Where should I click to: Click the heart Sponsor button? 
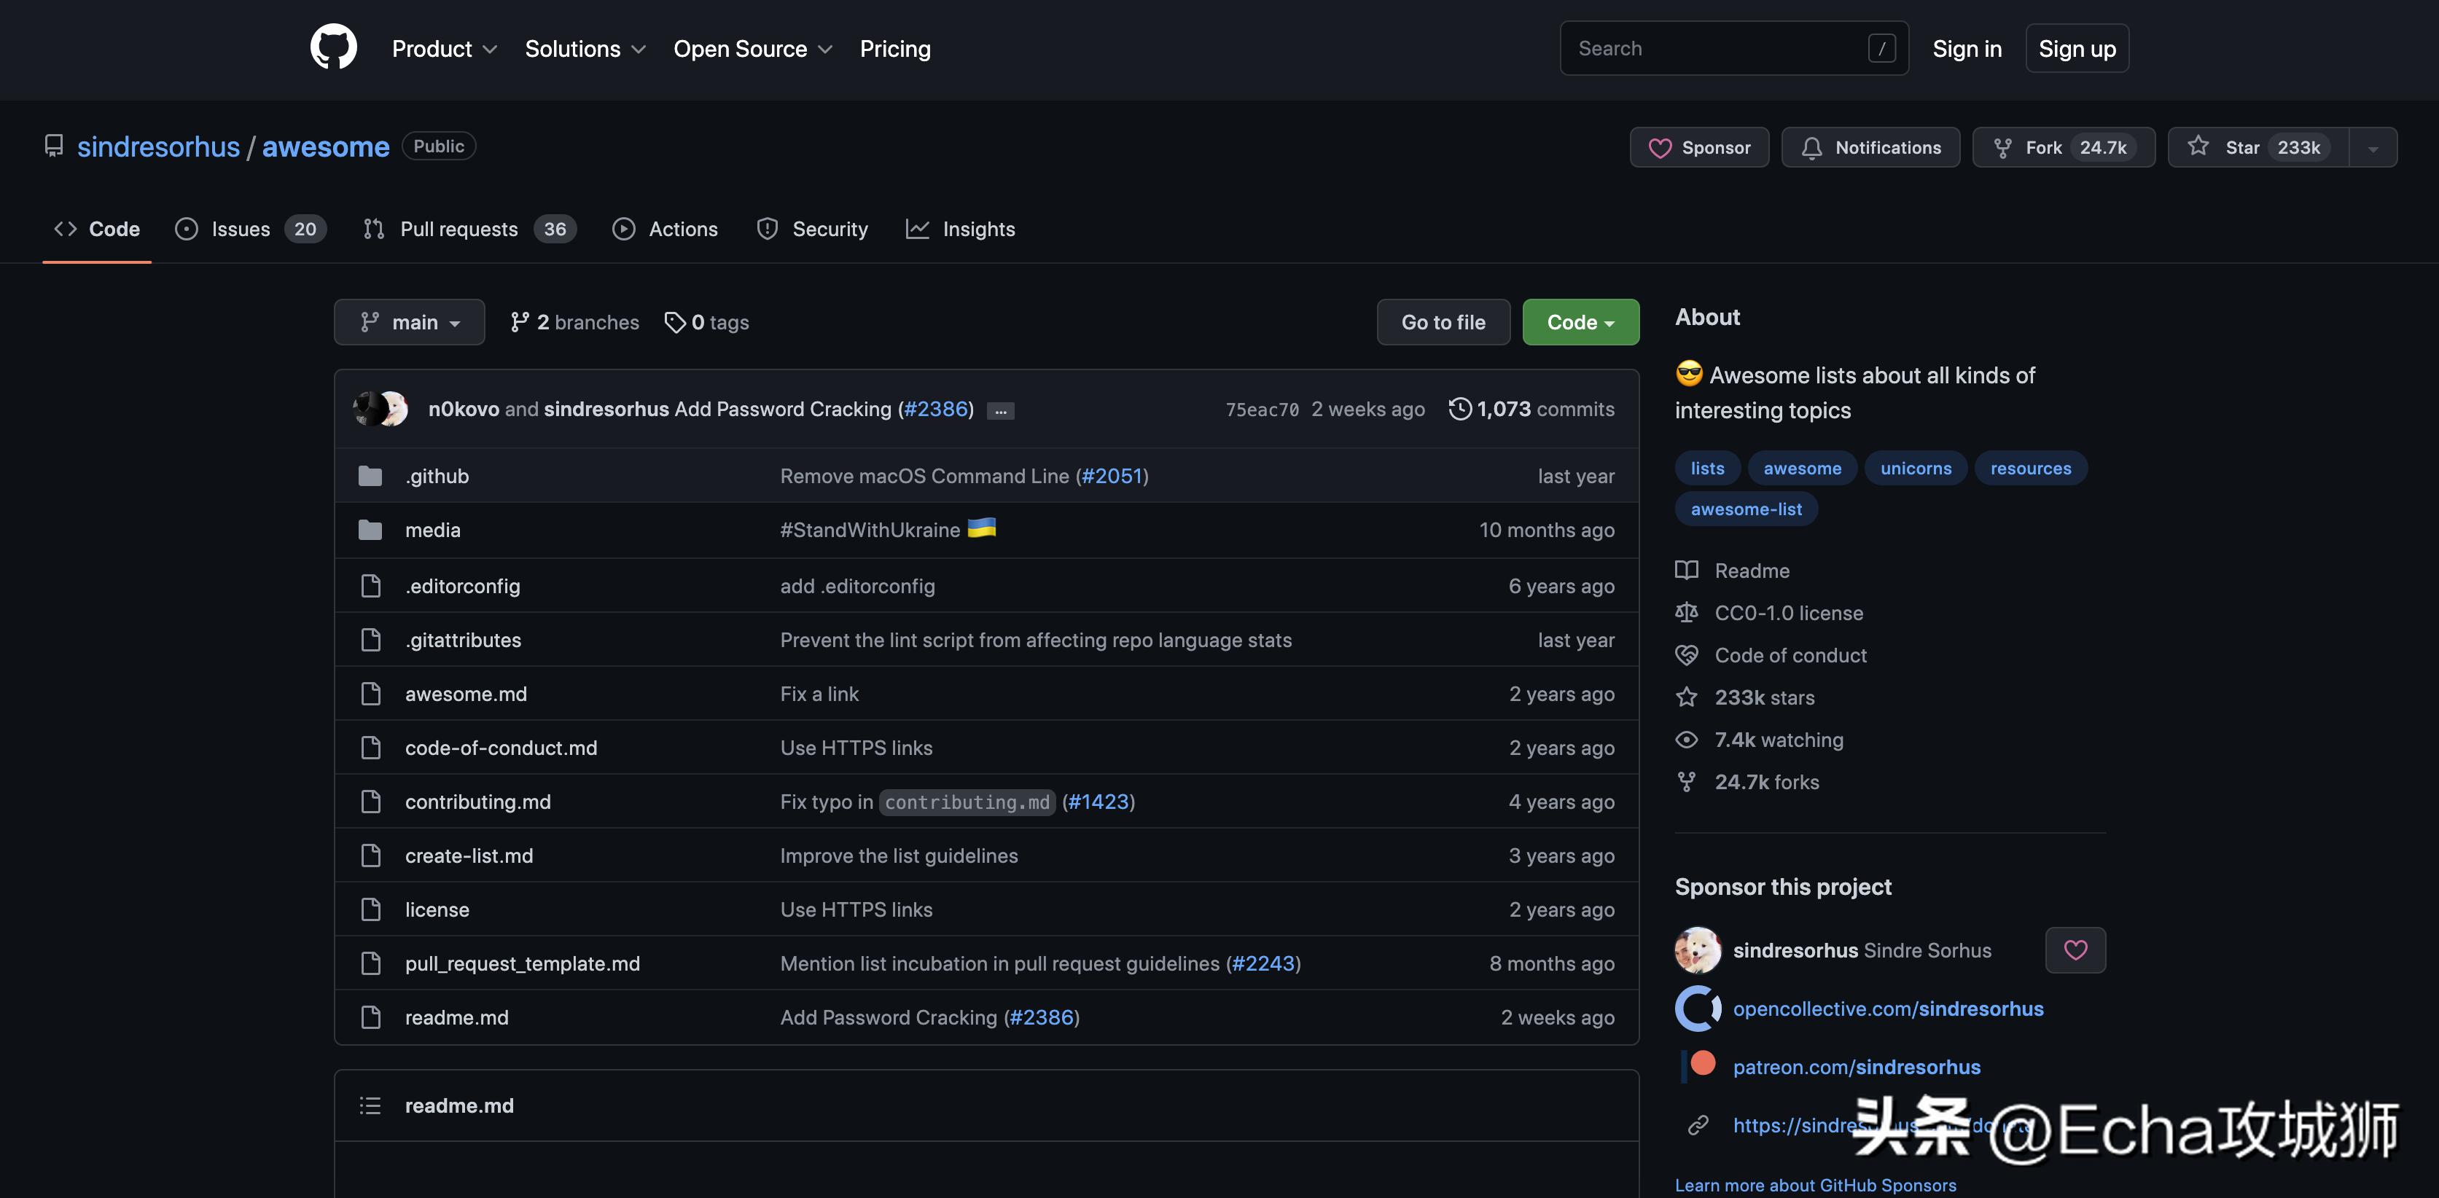[x=1698, y=148]
